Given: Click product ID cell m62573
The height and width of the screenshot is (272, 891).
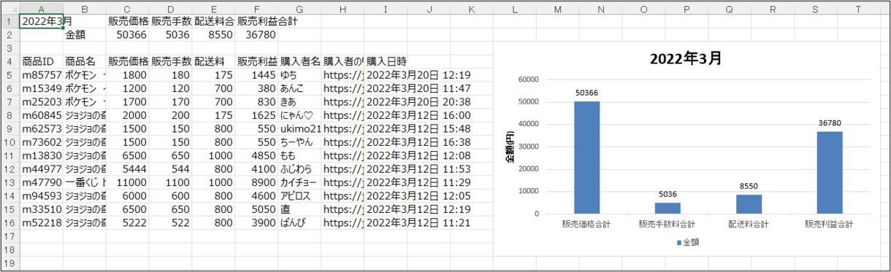Looking at the screenshot, I should tap(42, 128).
